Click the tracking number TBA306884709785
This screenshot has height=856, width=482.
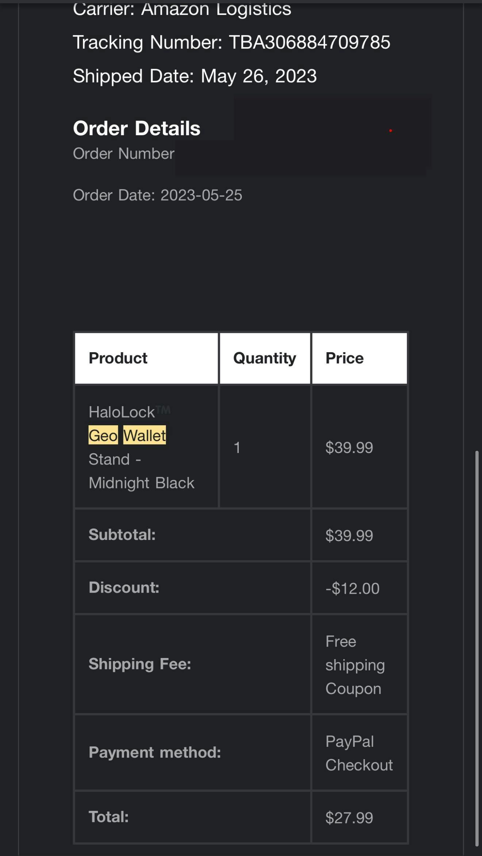pos(309,42)
